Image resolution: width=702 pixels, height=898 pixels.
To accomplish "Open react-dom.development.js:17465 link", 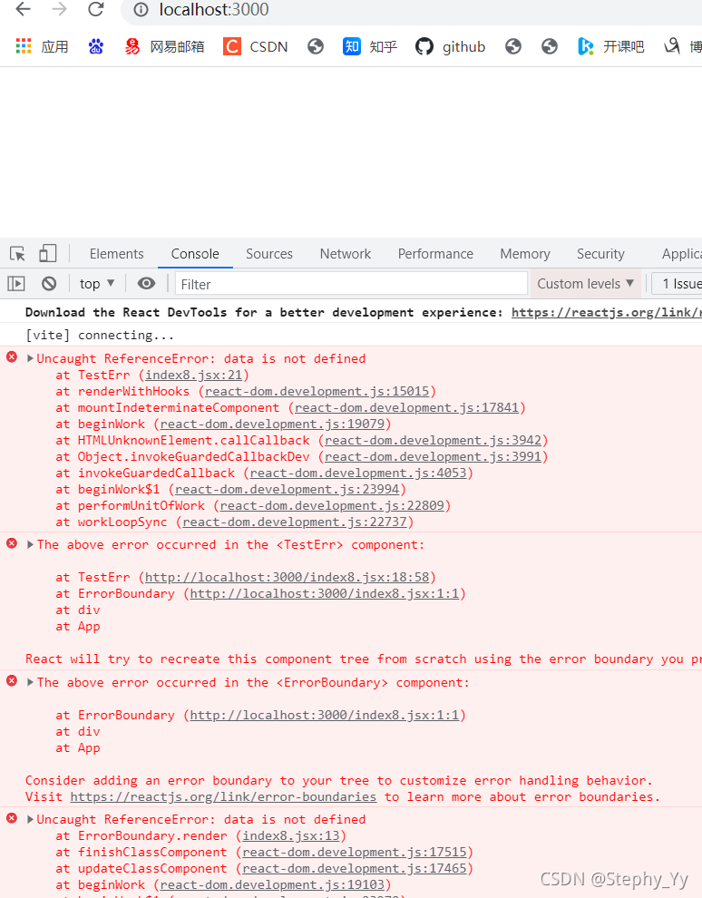I will tap(355, 869).
